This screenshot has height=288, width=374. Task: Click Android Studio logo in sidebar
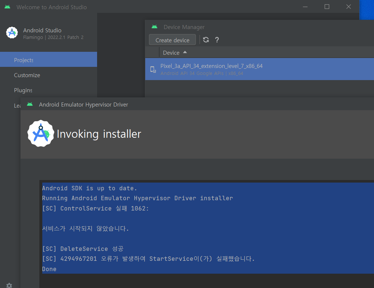12,33
